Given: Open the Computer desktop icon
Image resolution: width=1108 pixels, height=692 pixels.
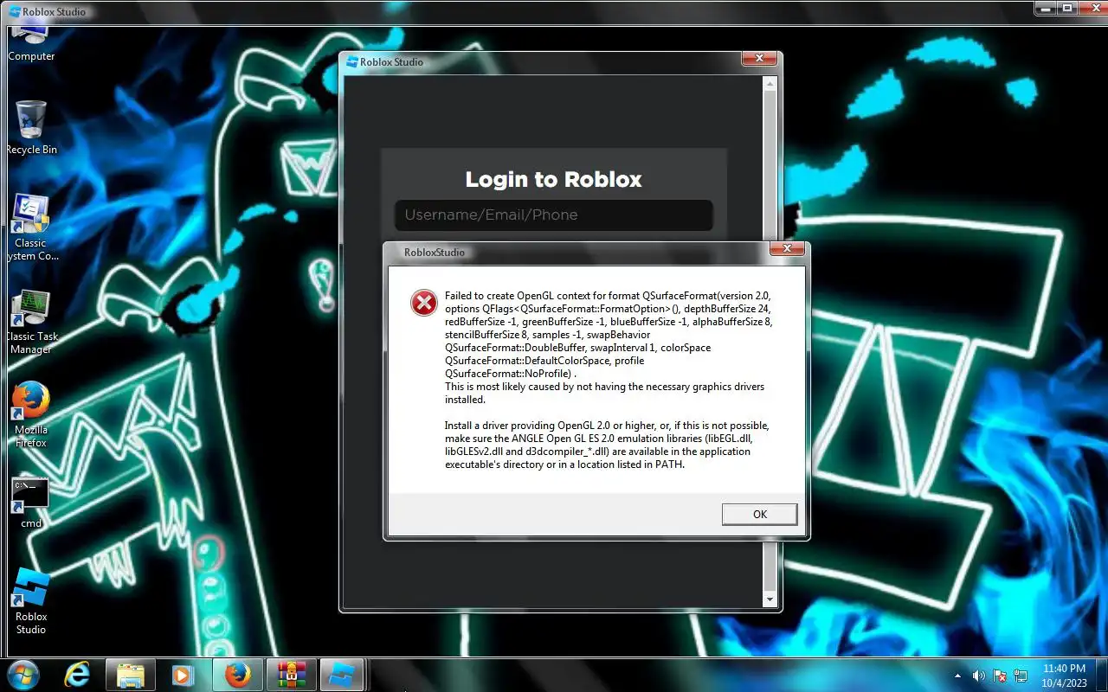Looking at the screenshot, I should pyautogui.click(x=31, y=43).
